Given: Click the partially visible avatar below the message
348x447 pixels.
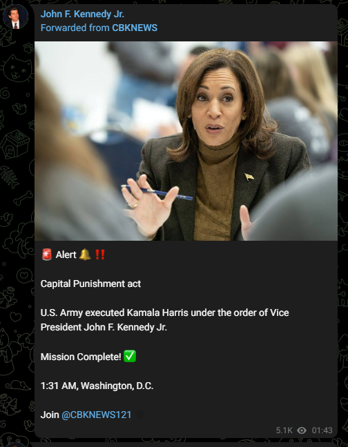Looking at the screenshot, I should point(15,445).
